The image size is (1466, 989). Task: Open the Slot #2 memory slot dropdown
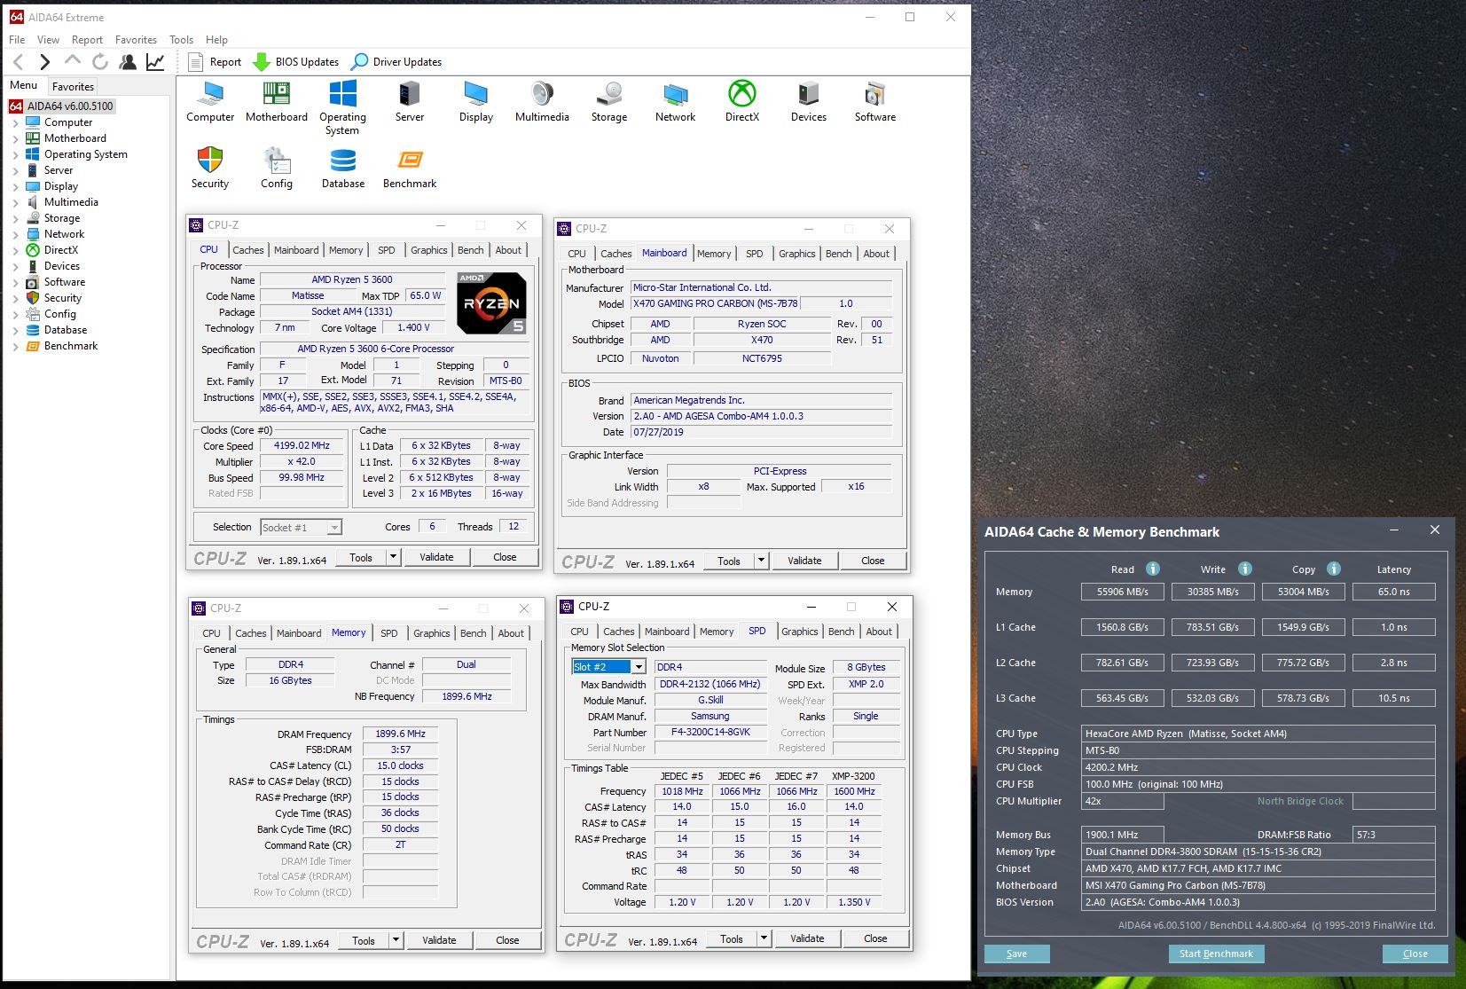(x=638, y=667)
